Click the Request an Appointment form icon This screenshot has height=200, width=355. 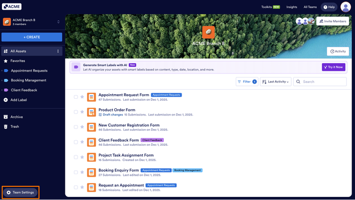tap(91, 187)
